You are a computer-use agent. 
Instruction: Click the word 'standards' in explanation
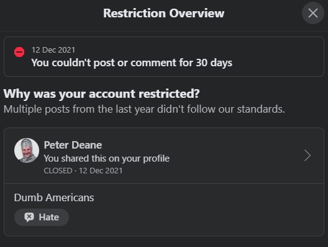click(260, 109)
